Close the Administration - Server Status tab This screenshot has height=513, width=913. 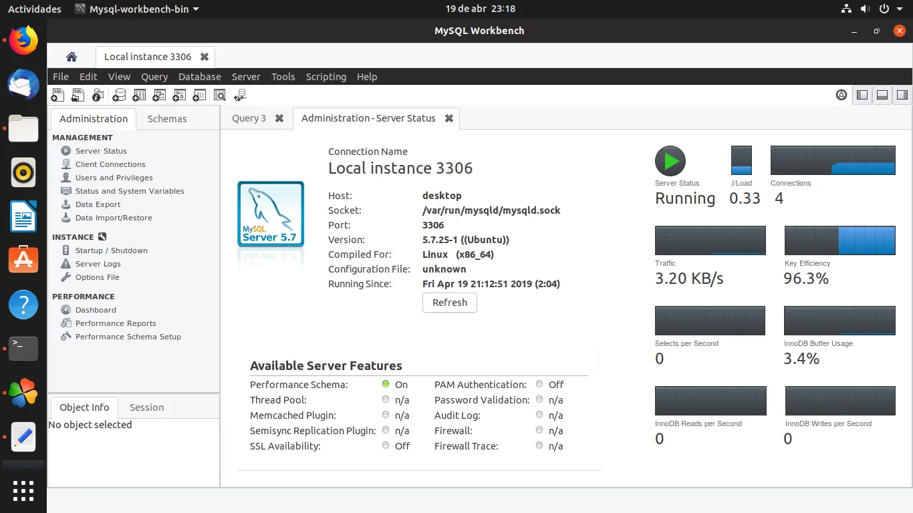click(449, 118)
